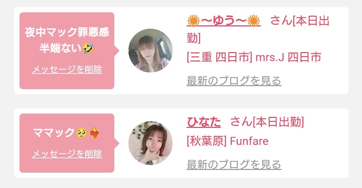Delete the 夜中マック罪悪感 message
The image size is (362, 188).
coord(67,70)
